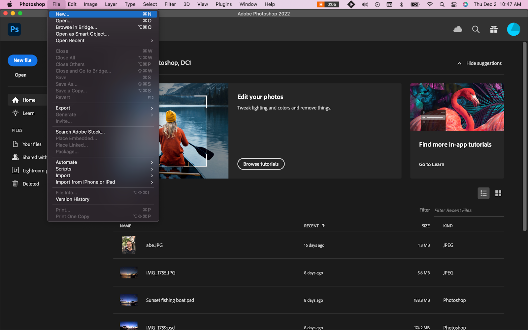528x330 pixels.
Task: Click the Wi-Fi status icon
Action: coord(429,4)
